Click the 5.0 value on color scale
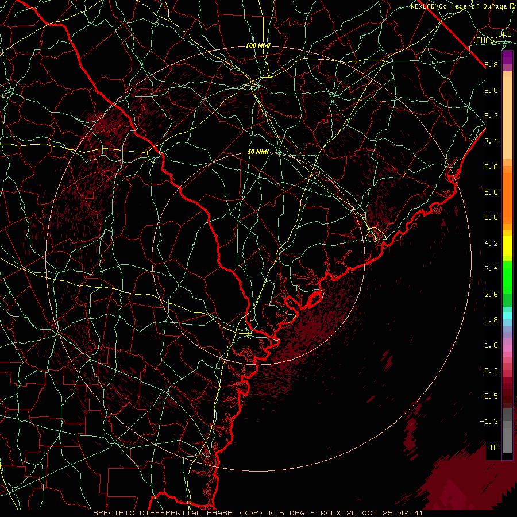 491,218
